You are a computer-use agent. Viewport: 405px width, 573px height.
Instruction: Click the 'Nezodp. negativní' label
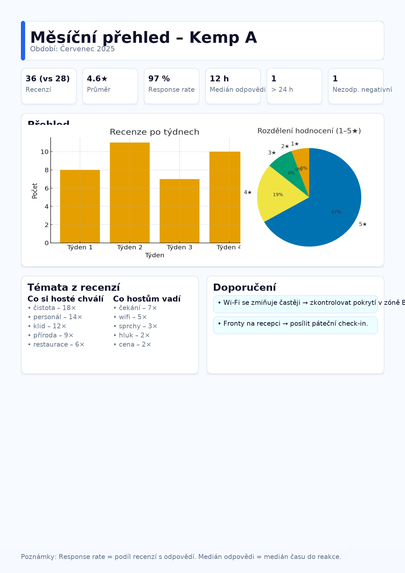(x=362, y=90)
